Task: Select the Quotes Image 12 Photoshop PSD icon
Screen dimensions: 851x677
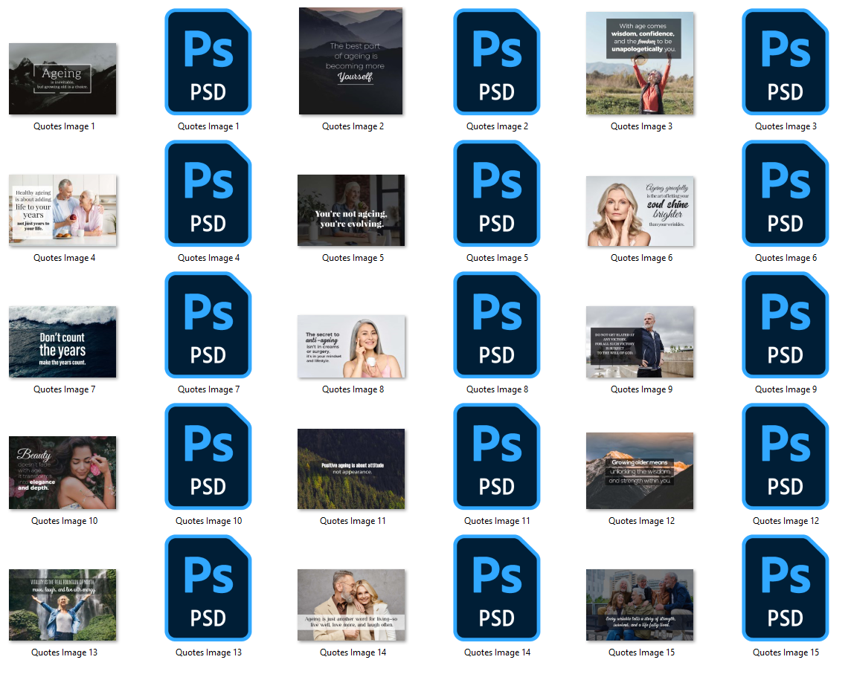Action: pyautogui.click(x=786, y=457)
